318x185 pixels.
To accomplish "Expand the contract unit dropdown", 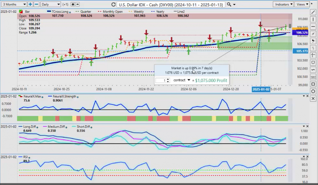I will (189, 80).
